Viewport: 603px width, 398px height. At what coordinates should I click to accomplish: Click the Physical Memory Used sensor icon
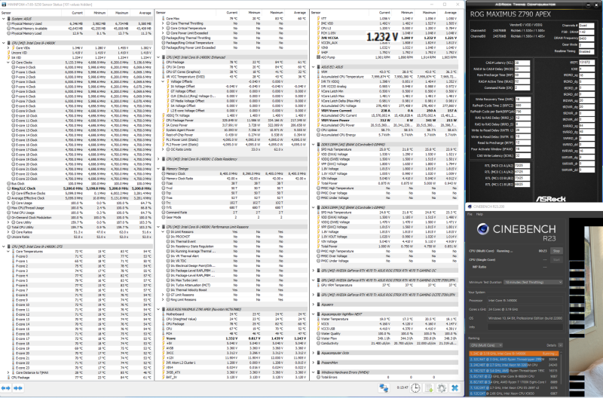9,23
